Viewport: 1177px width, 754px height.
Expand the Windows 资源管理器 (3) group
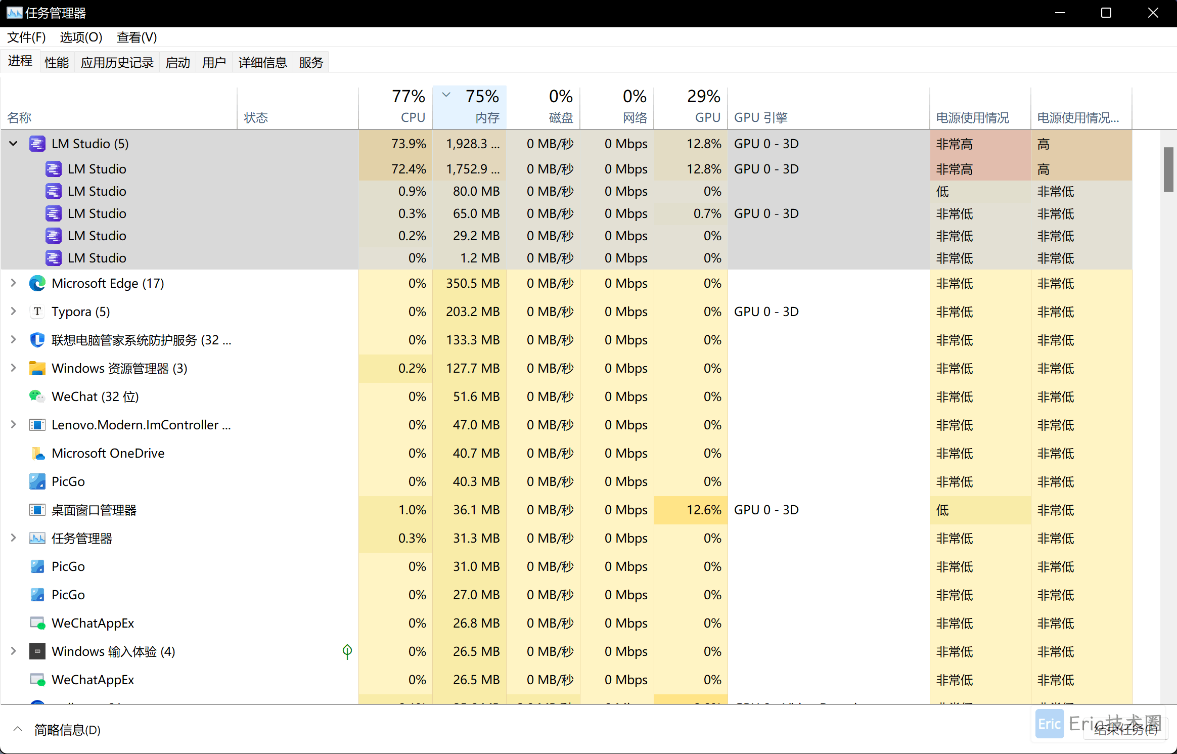[14, 368]
